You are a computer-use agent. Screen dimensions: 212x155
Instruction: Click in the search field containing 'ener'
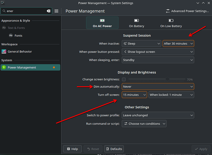click(26, 11)
